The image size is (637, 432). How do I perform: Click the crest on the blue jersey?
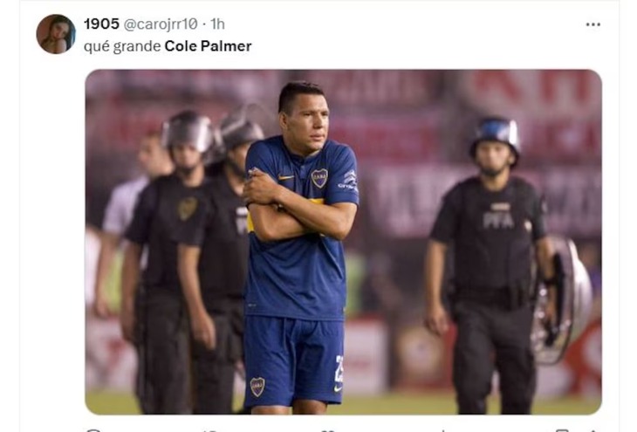(319, 177)
